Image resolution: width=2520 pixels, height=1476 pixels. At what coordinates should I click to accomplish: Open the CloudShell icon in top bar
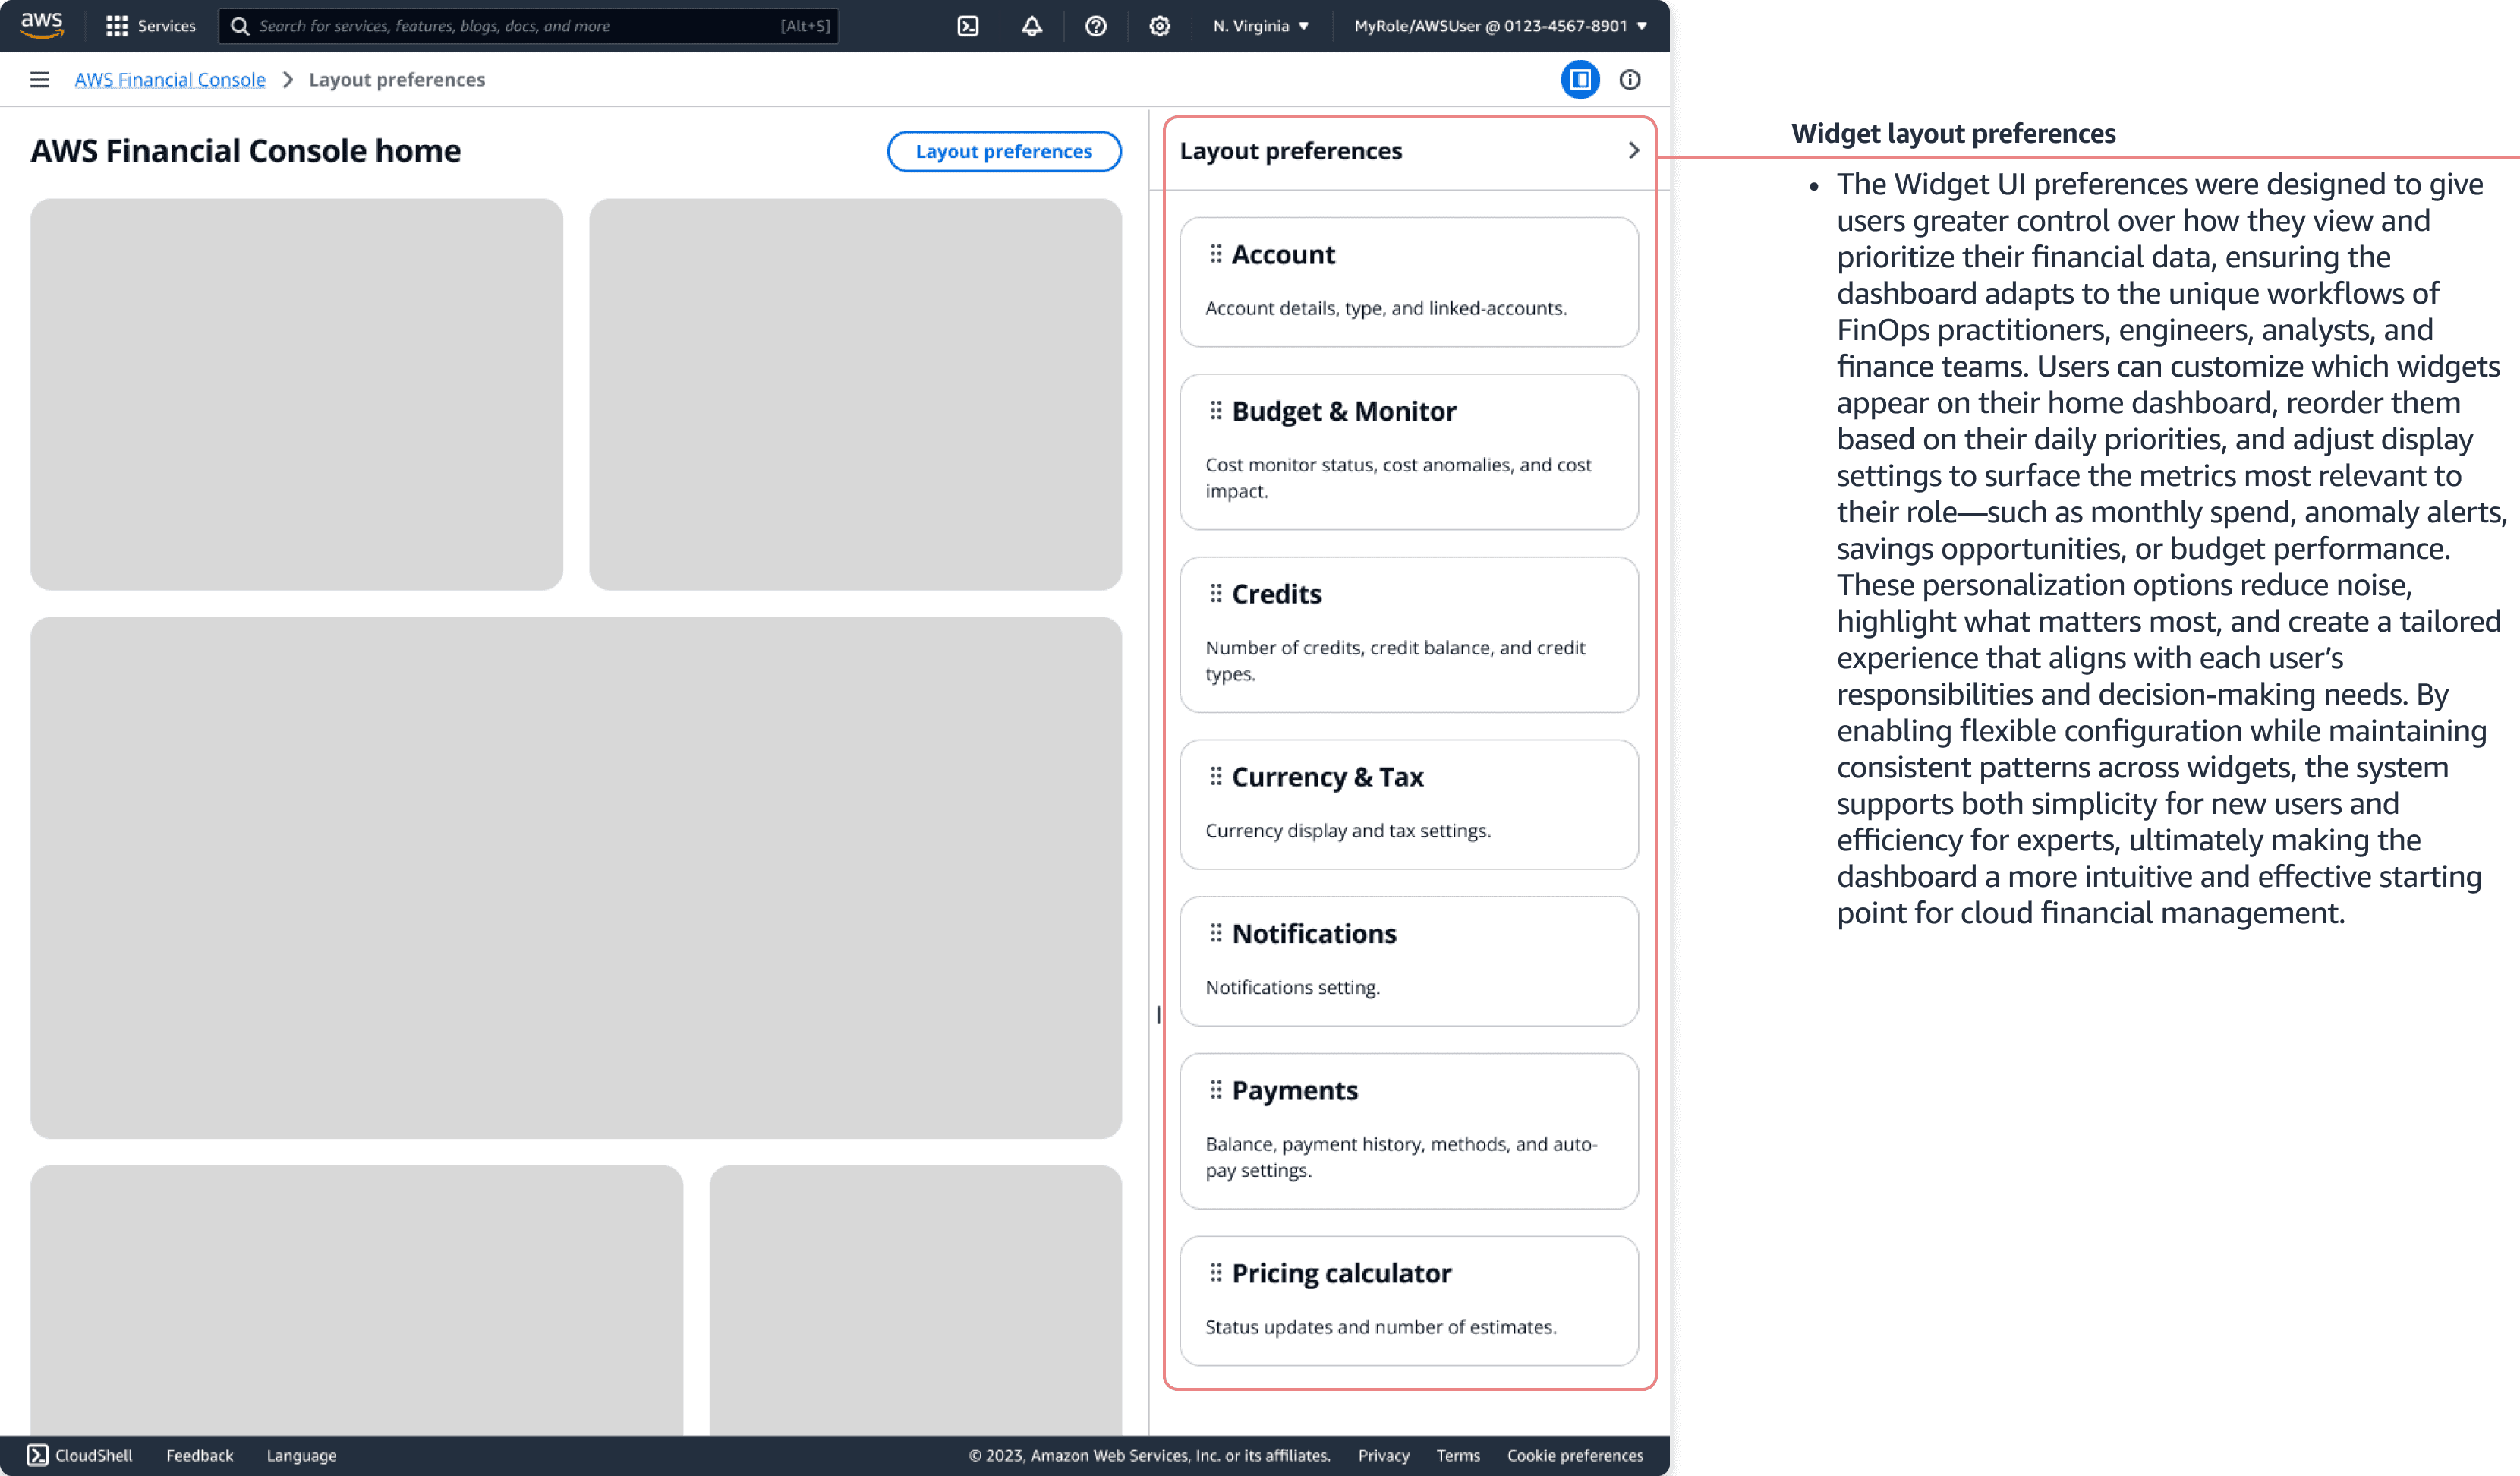967,26
